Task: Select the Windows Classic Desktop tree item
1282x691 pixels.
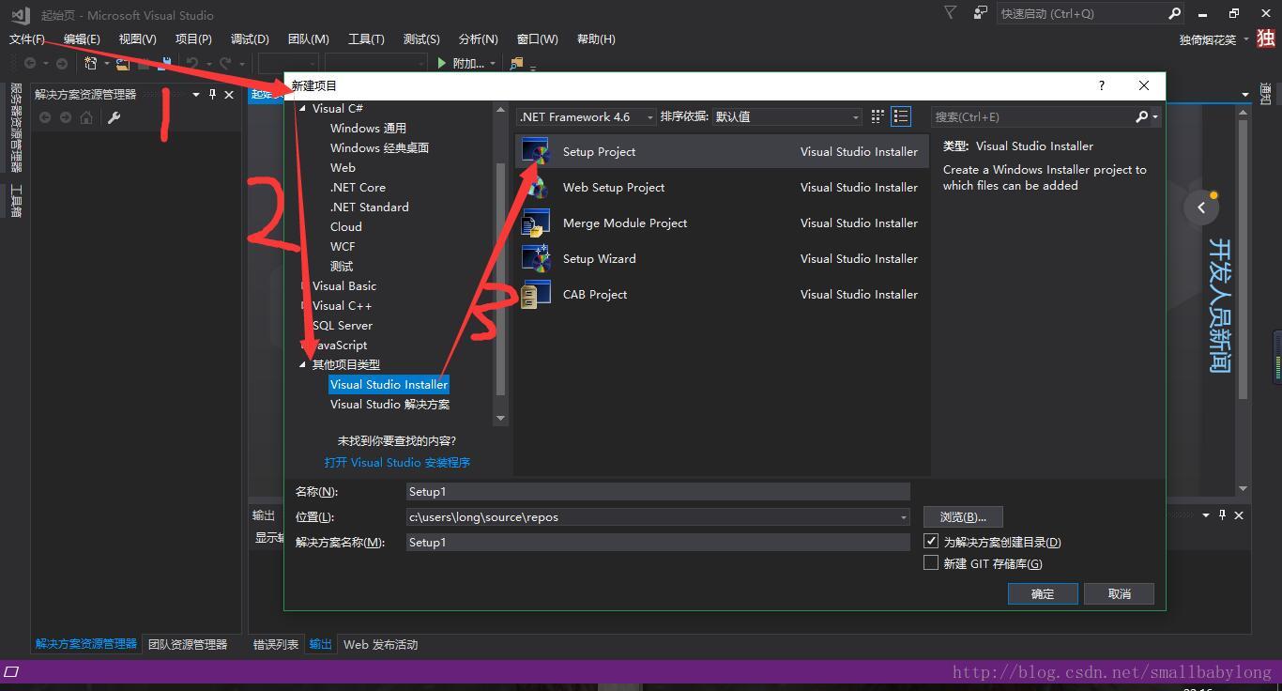Action: click(379, 147)
